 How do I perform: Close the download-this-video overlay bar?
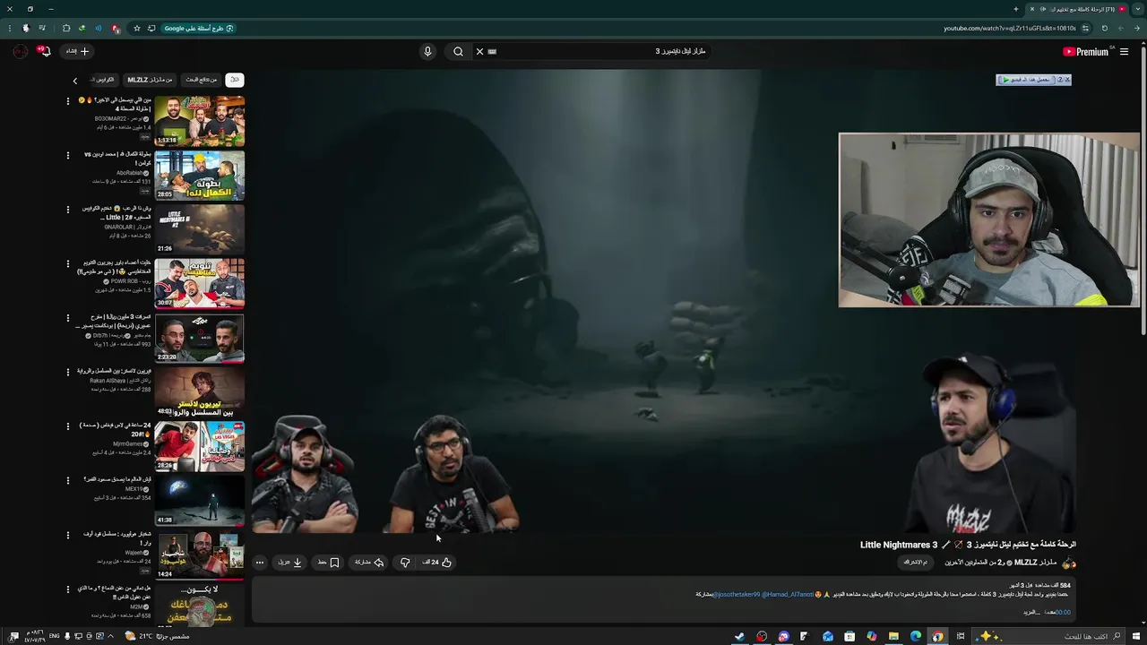point(1066,80)
